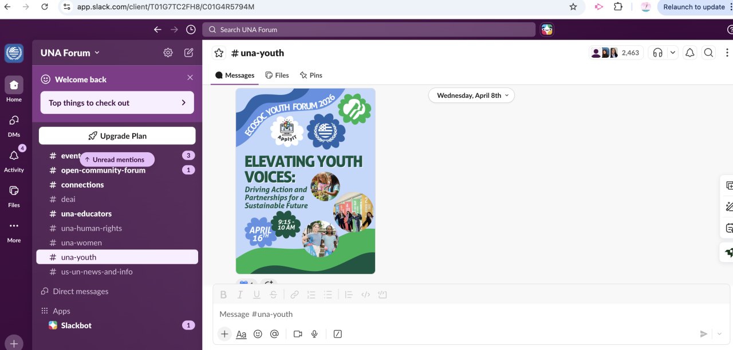Open DMs in the sidebar
Screen dimensions: 733x350
tap(14, 125)
